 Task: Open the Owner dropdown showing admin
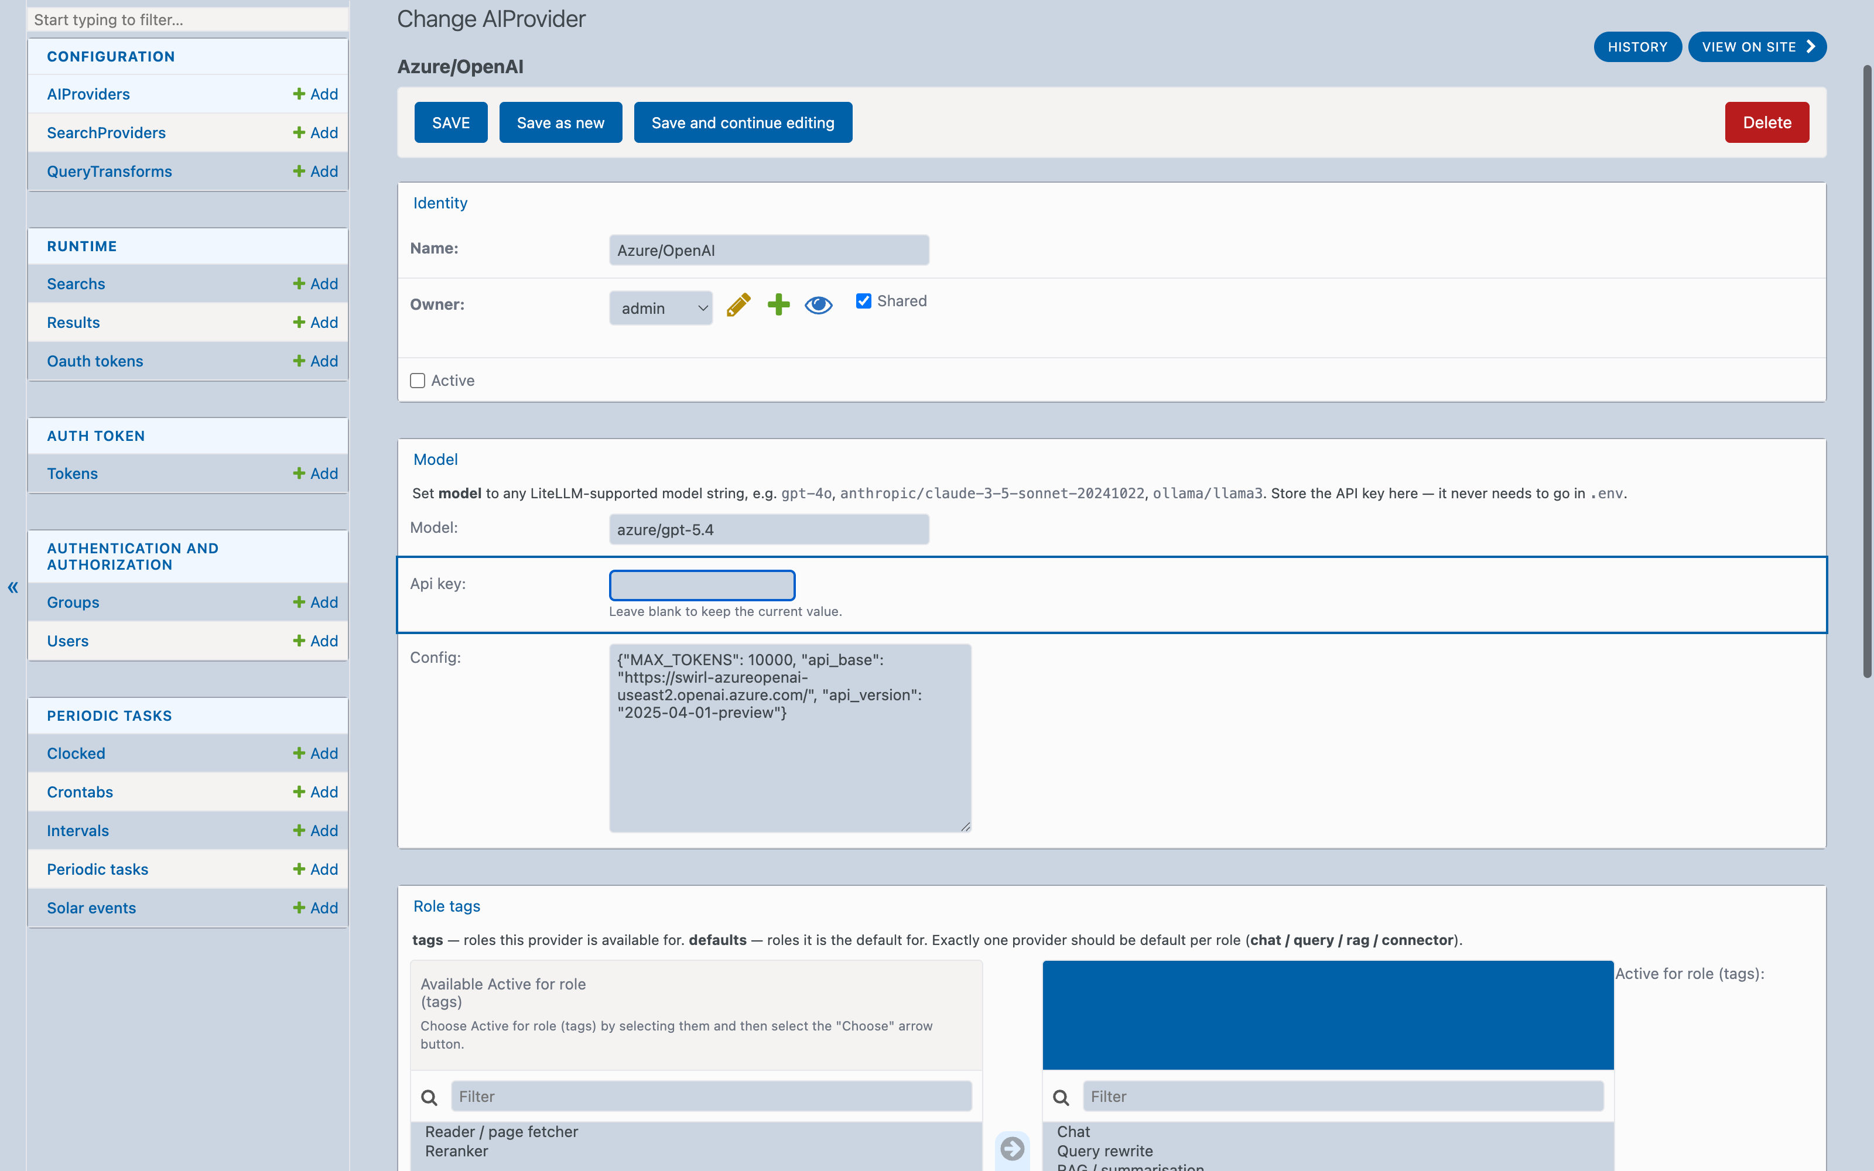point(661,308)
